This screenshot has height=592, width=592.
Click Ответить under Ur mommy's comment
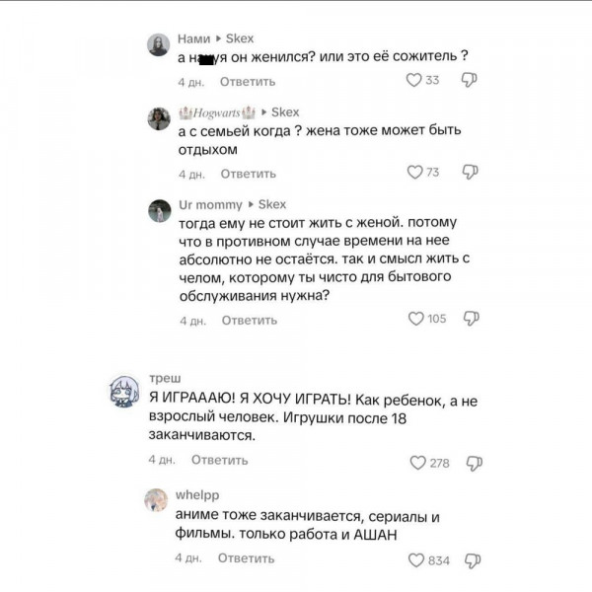250,320
